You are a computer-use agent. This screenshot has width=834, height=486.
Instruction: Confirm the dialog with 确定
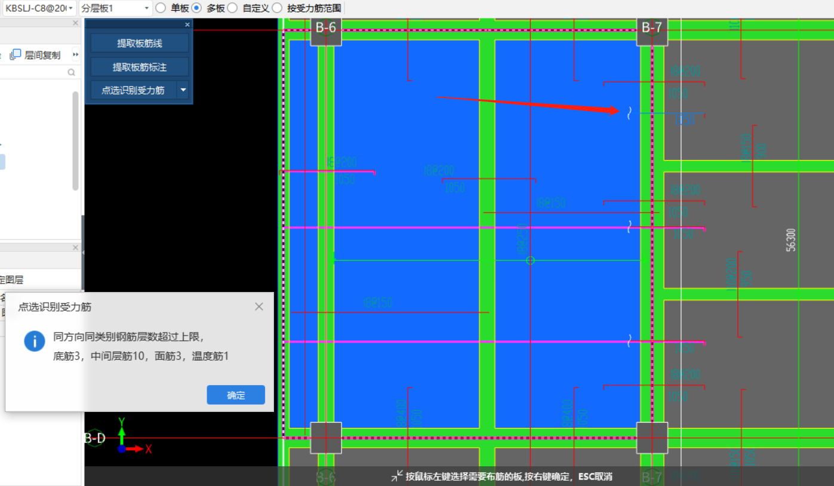[x=236, y=395]
